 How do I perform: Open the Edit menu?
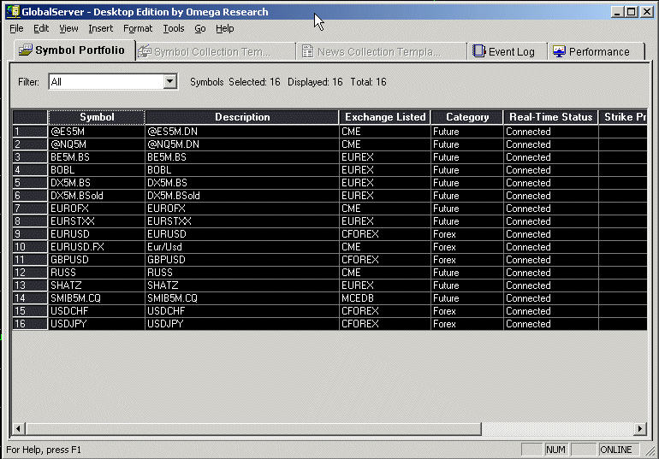(41, 28)
